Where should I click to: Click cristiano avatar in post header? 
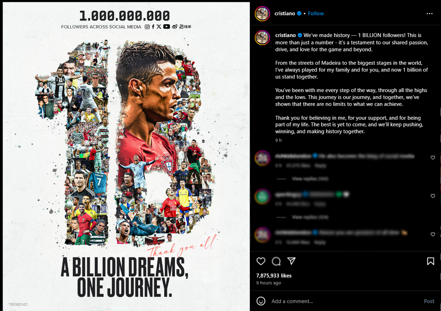(262, 13)
